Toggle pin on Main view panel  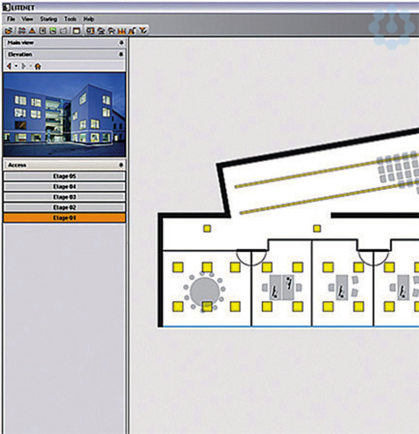[x=121, y=43]
